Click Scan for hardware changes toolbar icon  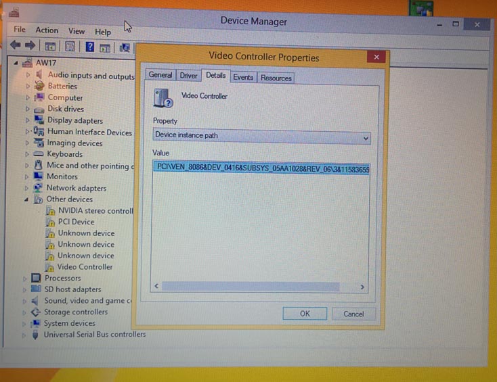click(x=125, y=48)
